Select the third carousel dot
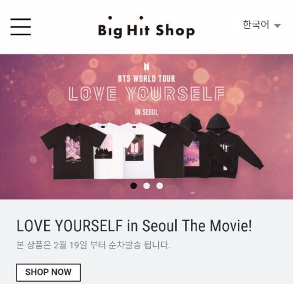This screenshot has width=293, height=284. click(x=159, y=186)
